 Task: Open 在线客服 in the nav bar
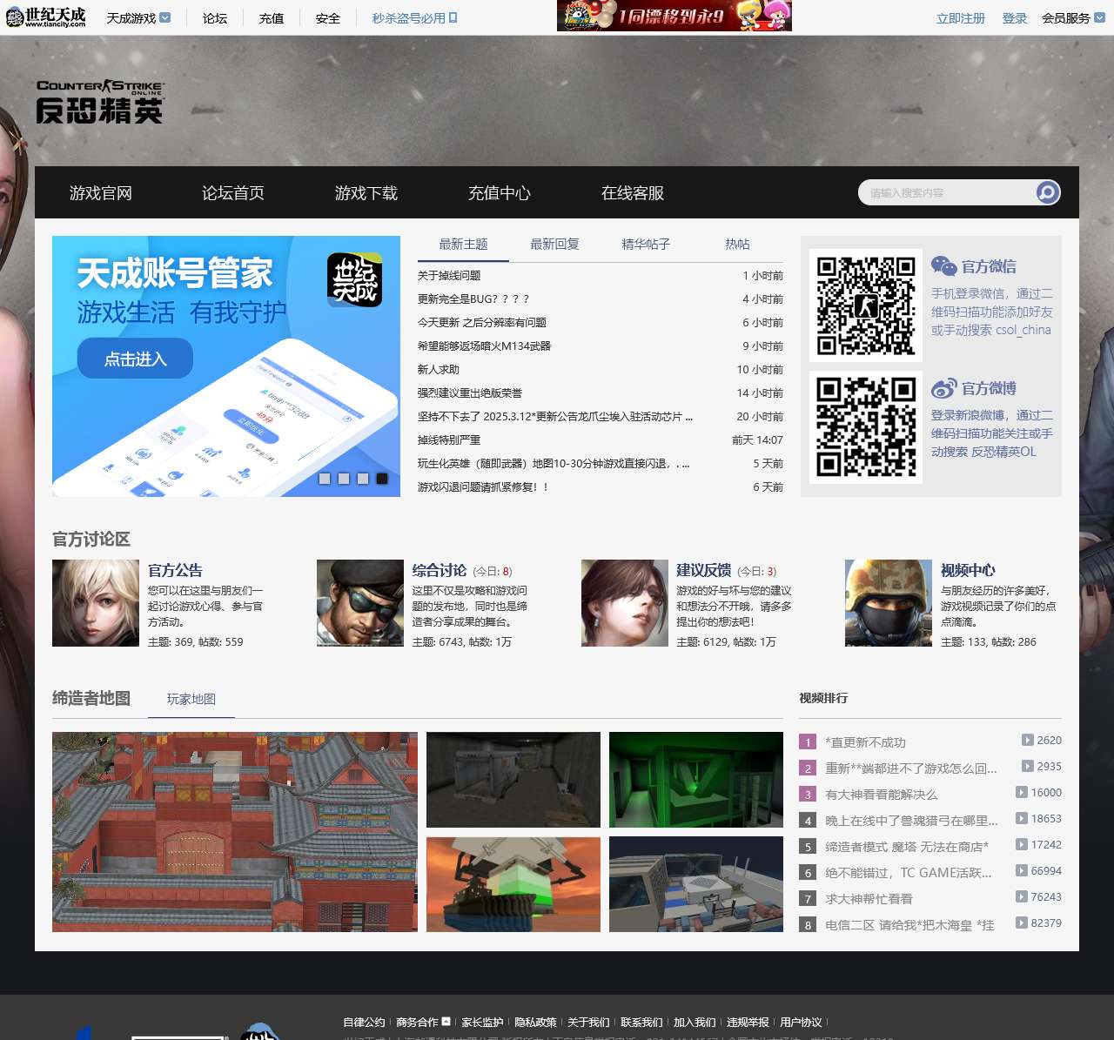(633, 193)
